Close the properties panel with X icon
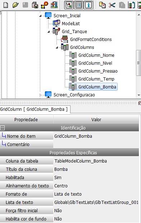The image size is (141, 223). [140, 103]
